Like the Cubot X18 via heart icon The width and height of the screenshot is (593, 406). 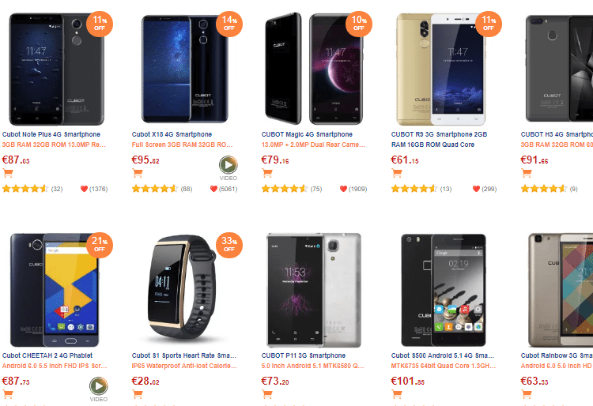pos(213,189)
